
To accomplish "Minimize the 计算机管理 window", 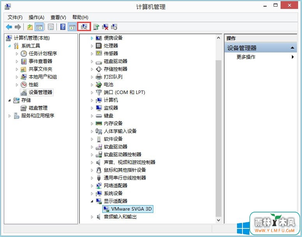I will pos(265,6).
